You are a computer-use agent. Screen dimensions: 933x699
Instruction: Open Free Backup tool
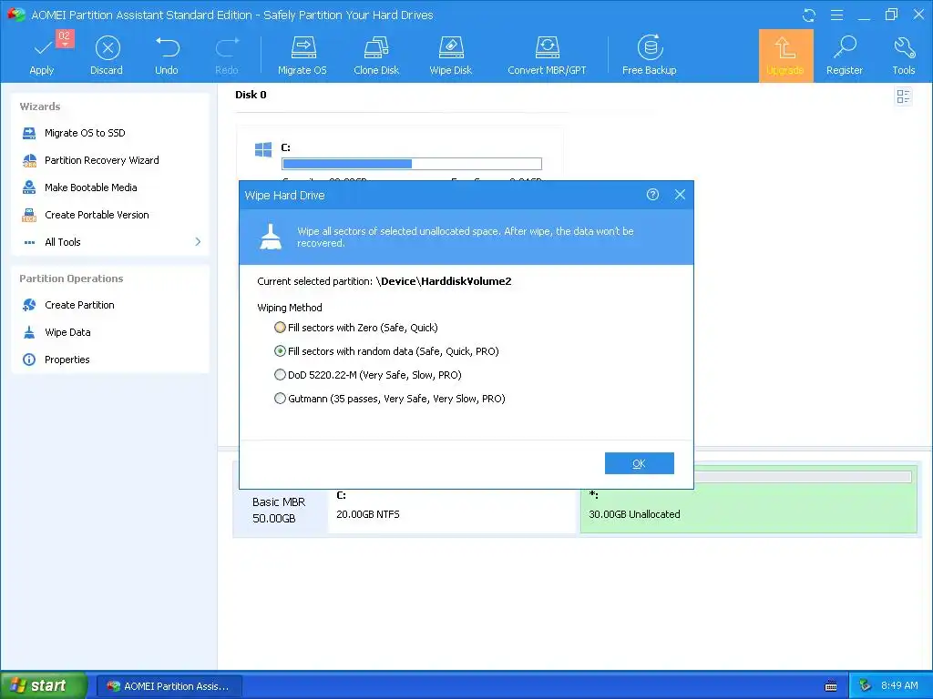pos(649,56)
